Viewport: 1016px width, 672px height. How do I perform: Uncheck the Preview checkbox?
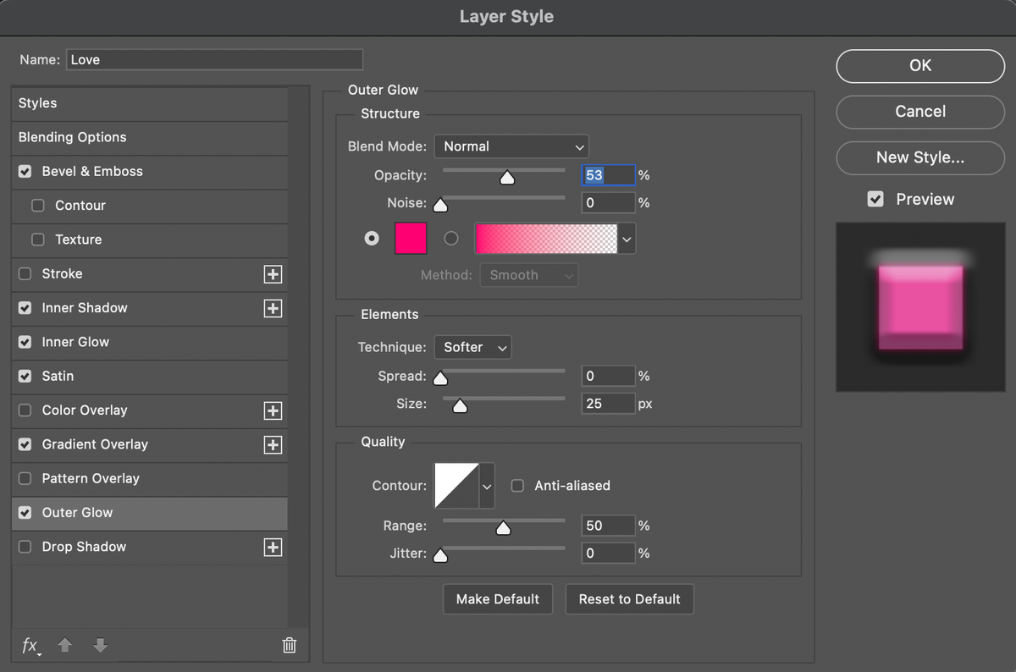pos(877,199)
